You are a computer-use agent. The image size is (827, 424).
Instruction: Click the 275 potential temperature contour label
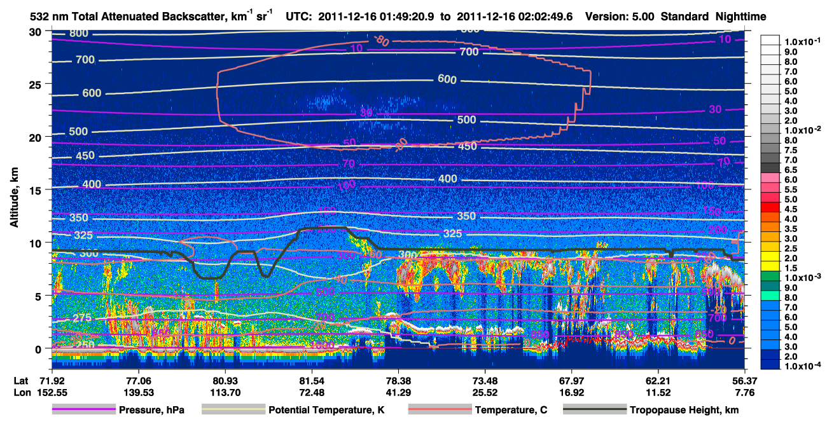tap(82, 318)
